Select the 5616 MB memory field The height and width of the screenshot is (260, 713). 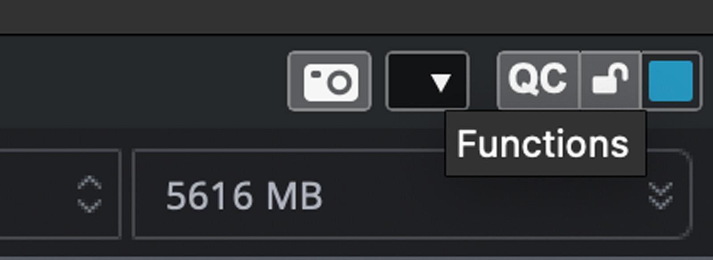[412, 195]
